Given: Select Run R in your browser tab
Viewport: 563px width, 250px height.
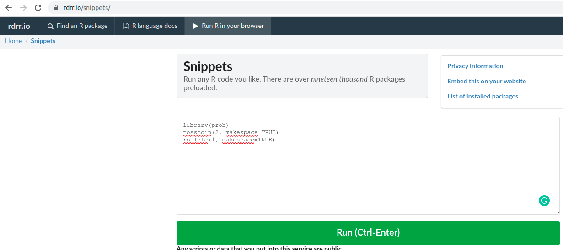Looking at the screenshot, I should click(x=228, y=26).
